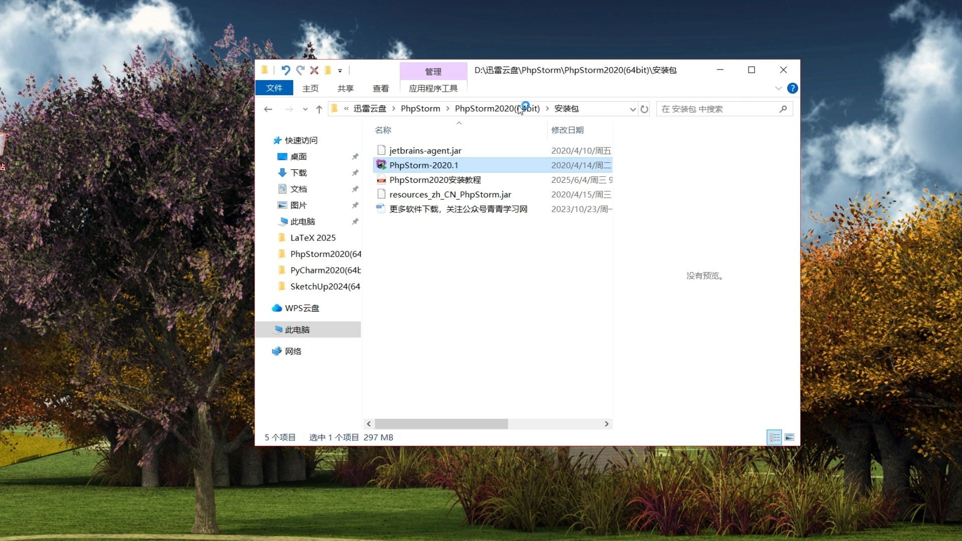Click 安装包 in the address breadcrumb
This screenshot has width=962, height=541.
click(566, 109)
